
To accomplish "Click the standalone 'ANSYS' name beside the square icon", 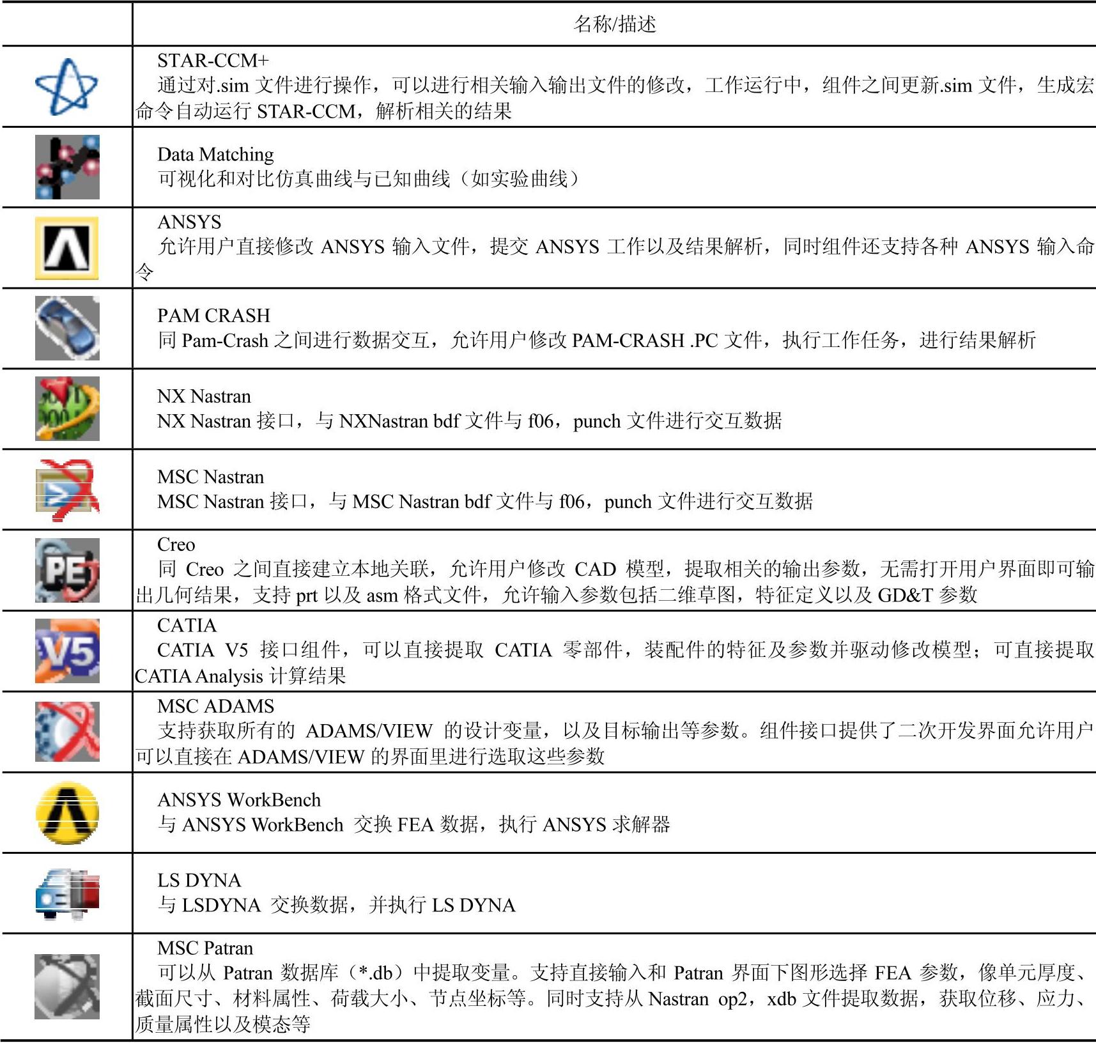I will 189,222.
